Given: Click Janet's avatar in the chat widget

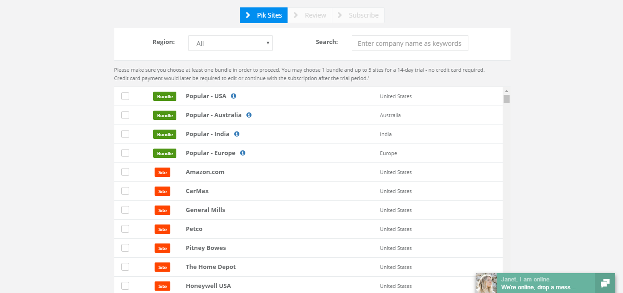Looking at the screenshot, I should [486, 283].
